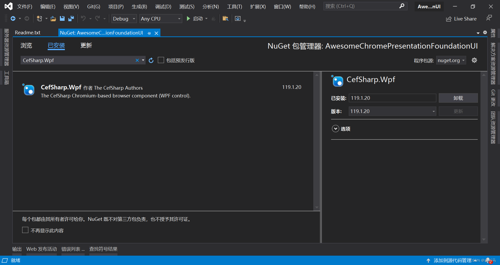Open the Any CPU platform dropdown
Image resolution: width=500 pixels, height=265 pixels.
pos(161,19)
